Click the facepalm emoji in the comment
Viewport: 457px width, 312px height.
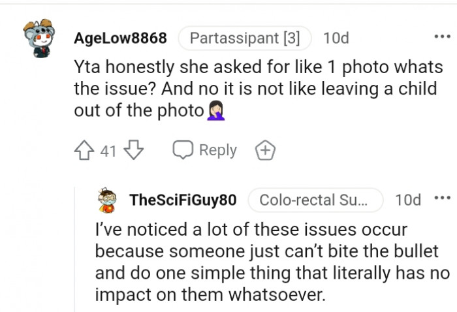tap(216, 112)
